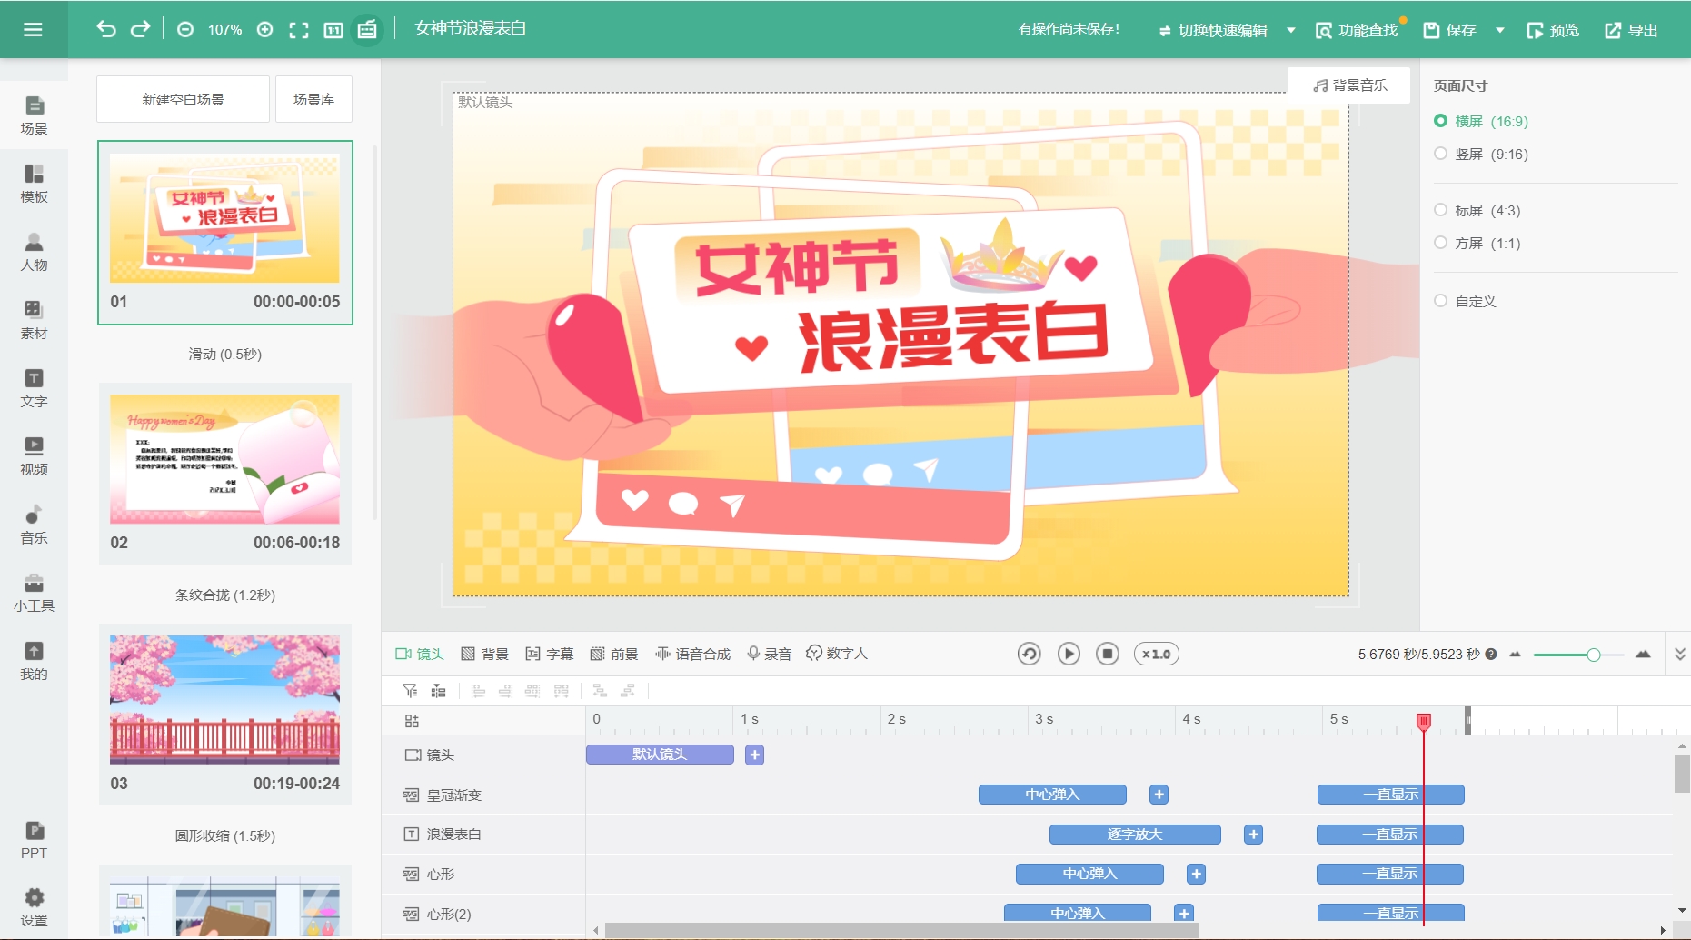The image size is (1691, 940).
Task: Click the 导出 export button
Action: click(x=1631, y=30)
